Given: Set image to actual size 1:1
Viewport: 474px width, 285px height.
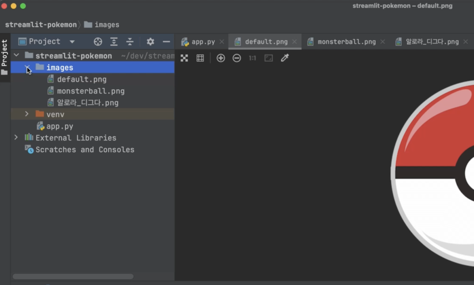Looking at the screenshot, I should 252,58.
